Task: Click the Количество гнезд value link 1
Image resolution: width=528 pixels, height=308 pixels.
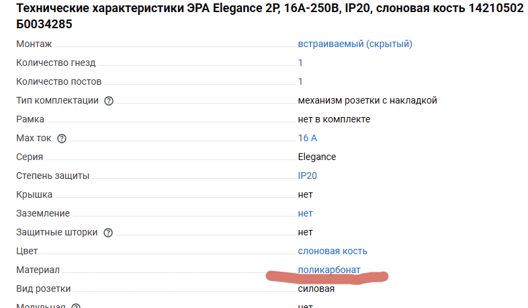Action: (300, 63)
